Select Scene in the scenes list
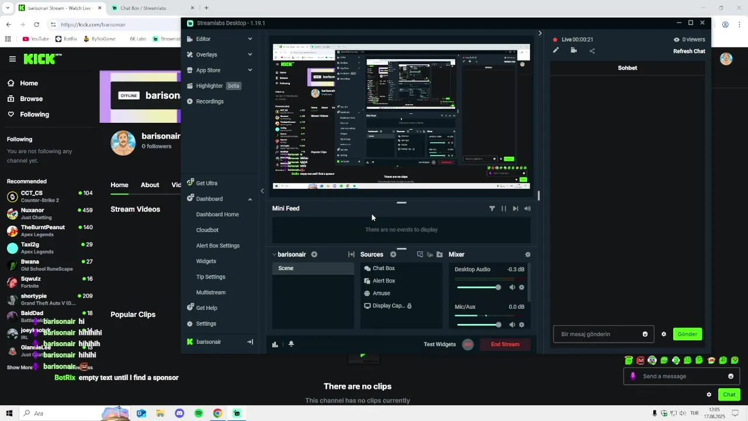 313,268
